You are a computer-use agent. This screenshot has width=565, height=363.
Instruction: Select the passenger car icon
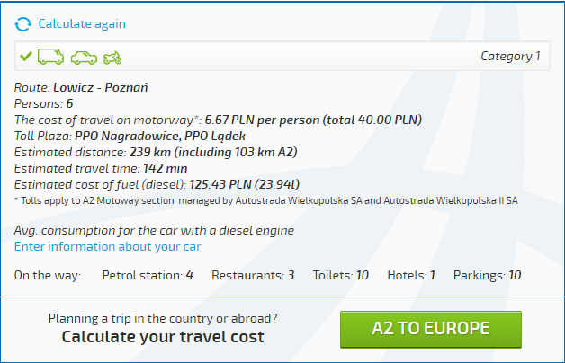84,58
